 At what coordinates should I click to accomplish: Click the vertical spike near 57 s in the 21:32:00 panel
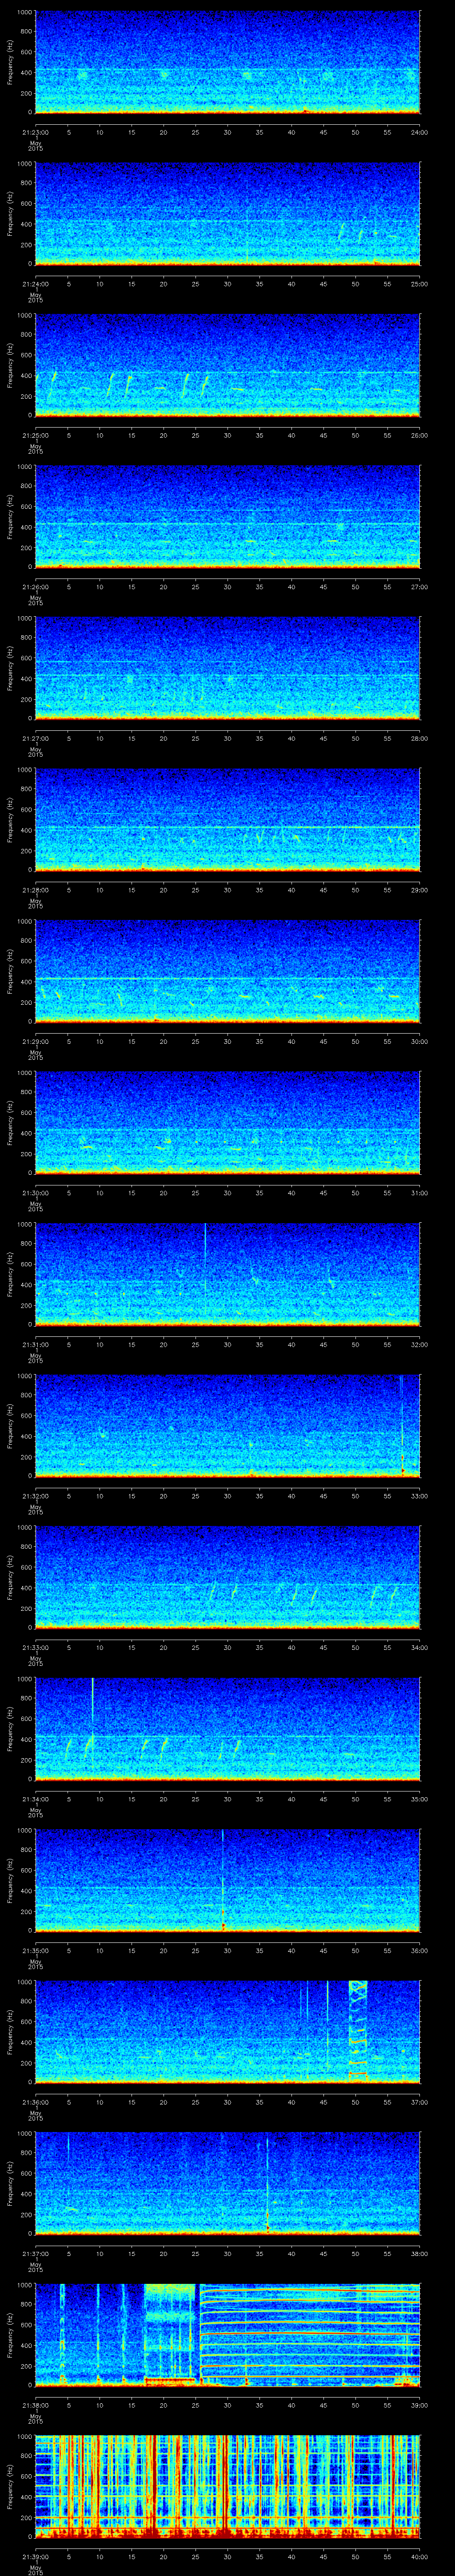pyautogui.click(x=402, y=1425)
